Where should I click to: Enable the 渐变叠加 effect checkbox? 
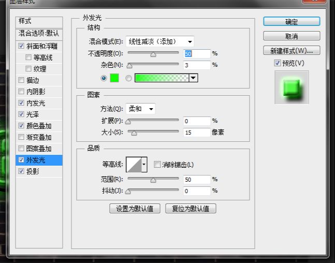coord(21,137)
